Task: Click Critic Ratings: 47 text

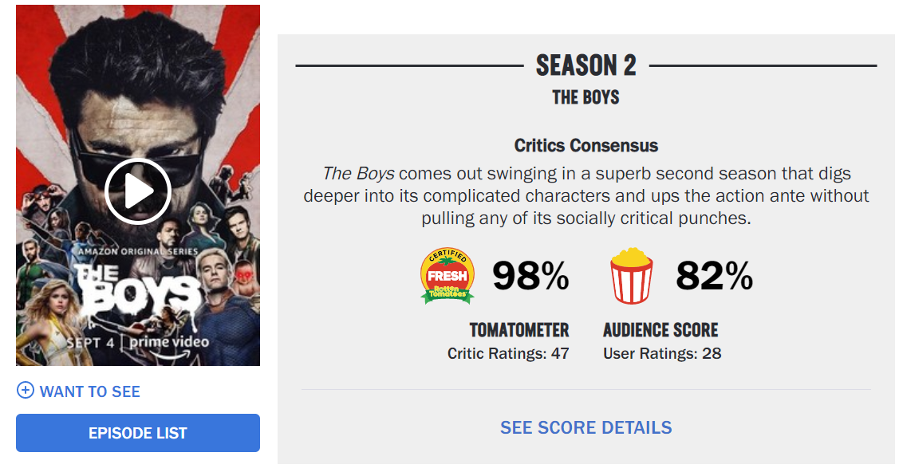Action: (508, 353)
